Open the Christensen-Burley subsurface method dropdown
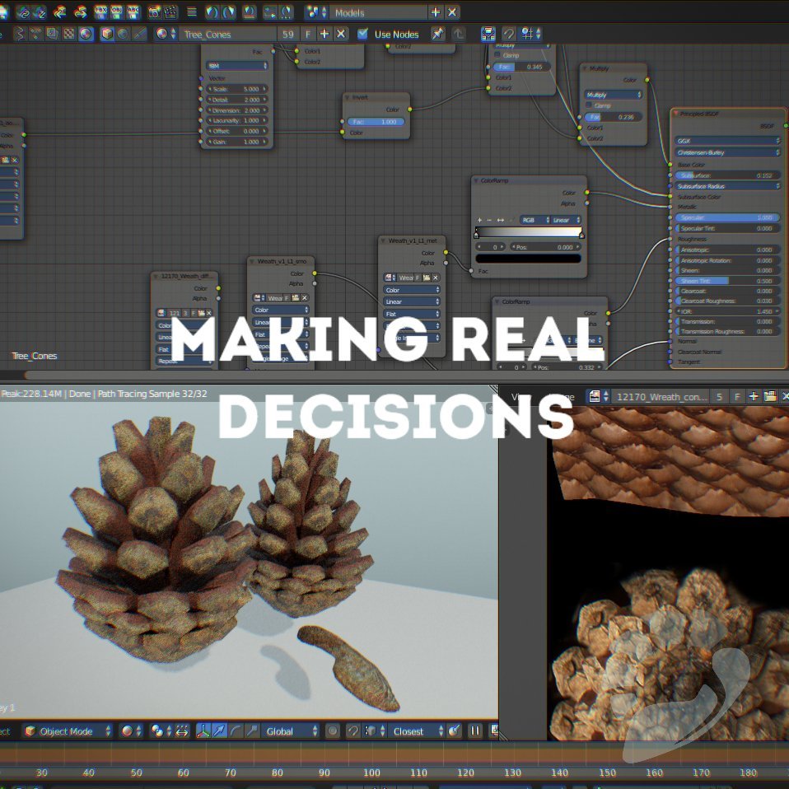The height and width of the screenshot is (789, 789). [x=727, y=152]
